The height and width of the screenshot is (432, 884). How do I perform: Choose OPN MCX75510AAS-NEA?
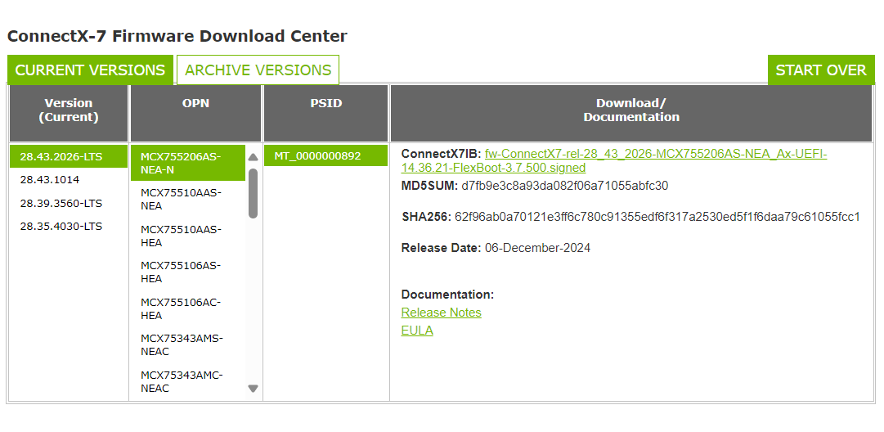click(x=181, y=199)
